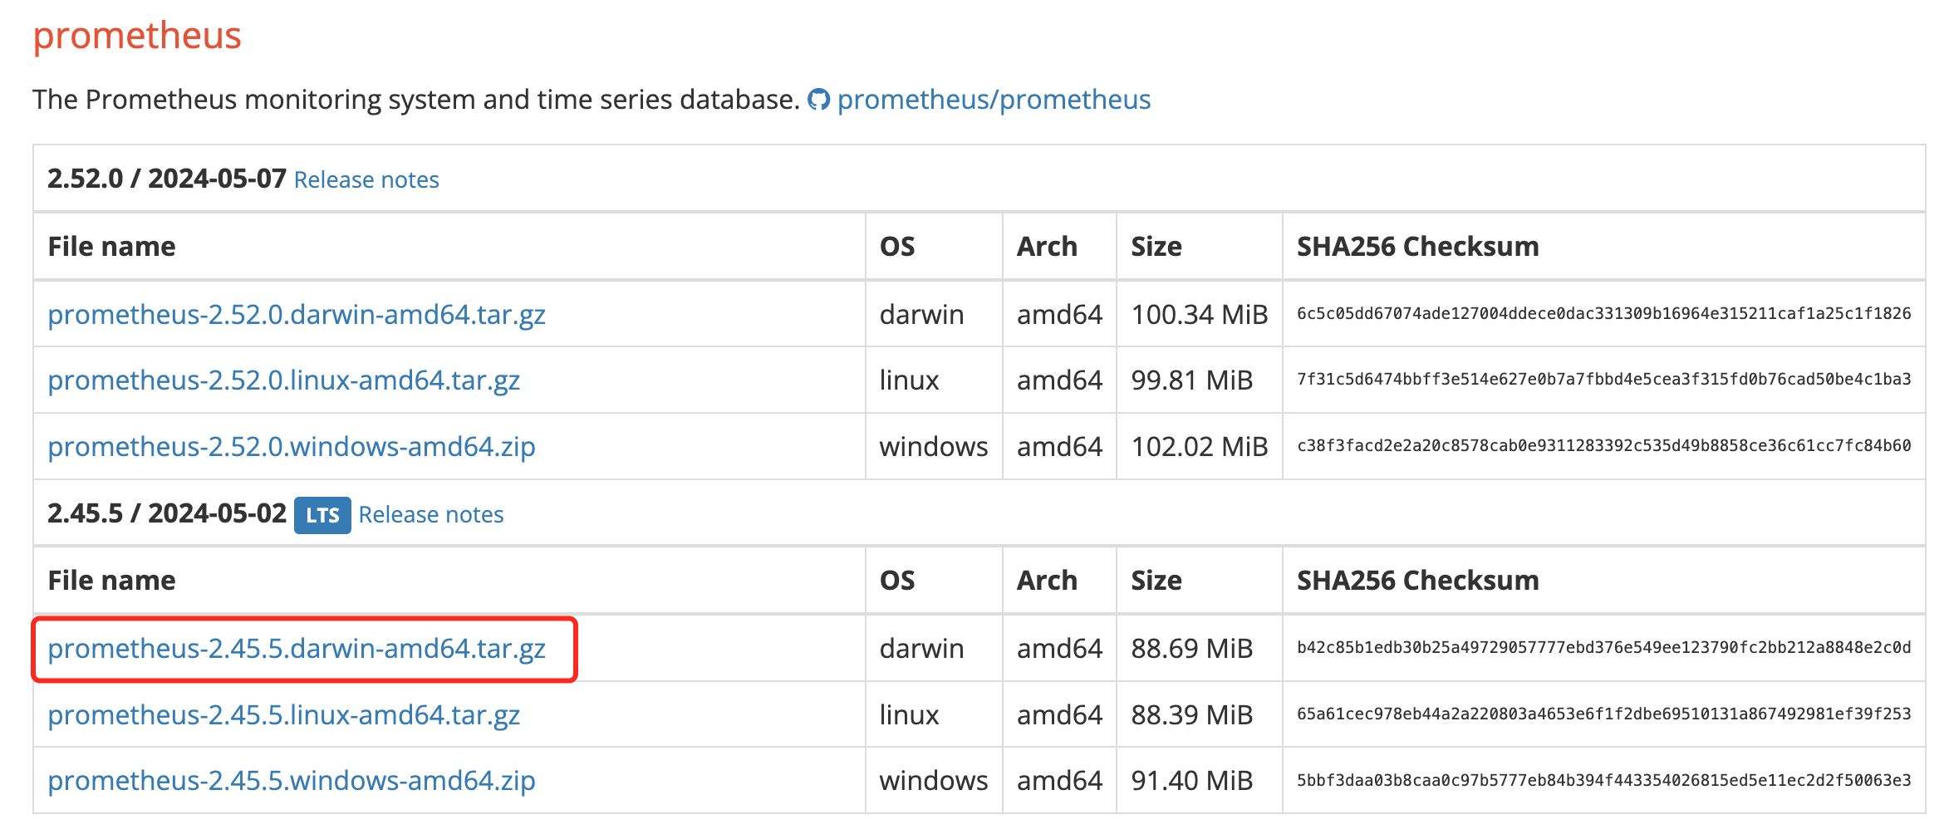Click the LTS badge label
This screenshot has width=1949, height=839.
pos(322,515)
